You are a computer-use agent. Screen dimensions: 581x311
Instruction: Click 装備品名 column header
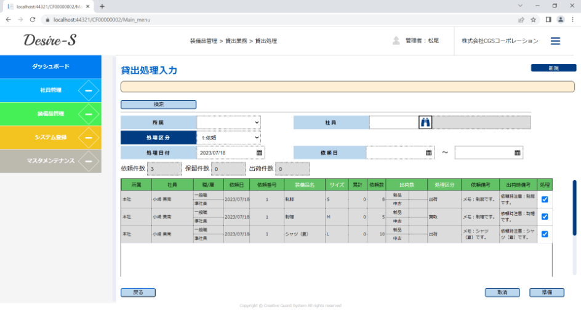point(305,185)
